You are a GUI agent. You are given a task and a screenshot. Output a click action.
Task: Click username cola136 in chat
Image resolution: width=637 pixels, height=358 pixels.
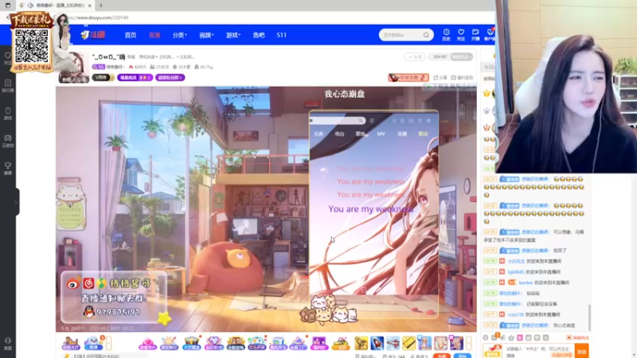tap(515, 314)
